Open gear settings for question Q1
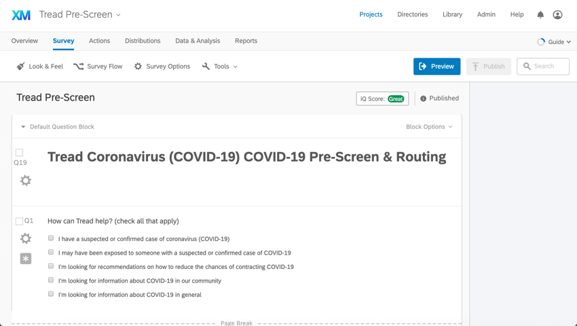577x326 pixels. tap(25, 238)
